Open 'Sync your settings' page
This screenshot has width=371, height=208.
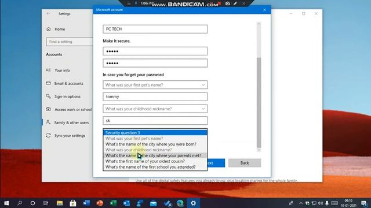(70, 136)
